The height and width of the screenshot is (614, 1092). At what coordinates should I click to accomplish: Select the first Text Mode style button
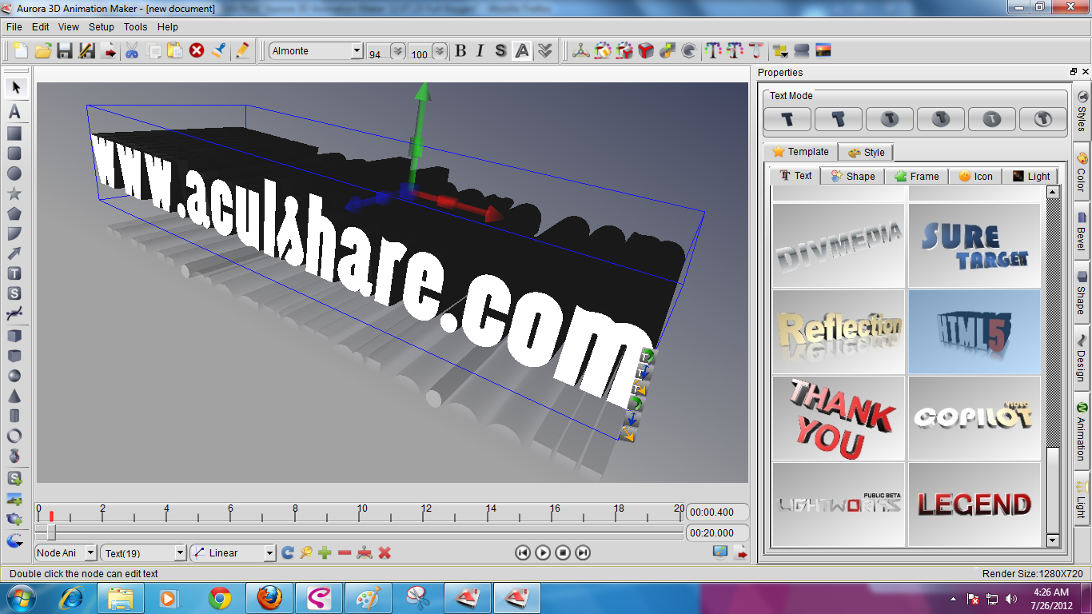(787, 118)
